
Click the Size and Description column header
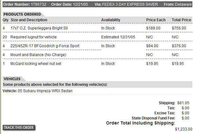click(29, 20)
